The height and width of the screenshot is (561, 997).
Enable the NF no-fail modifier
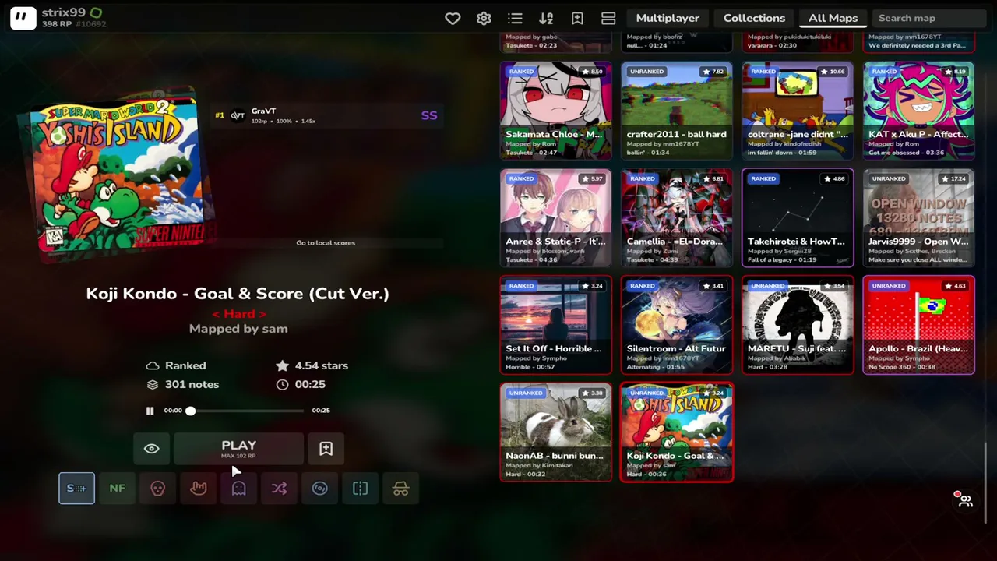[x=117, y=489]
